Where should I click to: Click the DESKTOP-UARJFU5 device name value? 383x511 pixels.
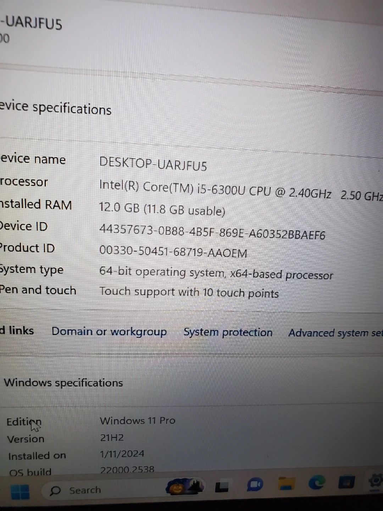tap(153, 164)
